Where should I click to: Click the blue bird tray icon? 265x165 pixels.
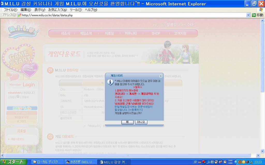251,162
